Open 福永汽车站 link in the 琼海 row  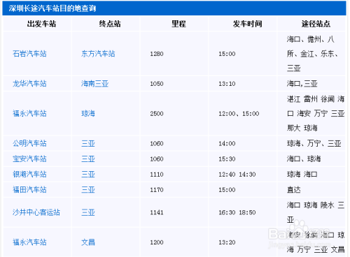[29, 113]
